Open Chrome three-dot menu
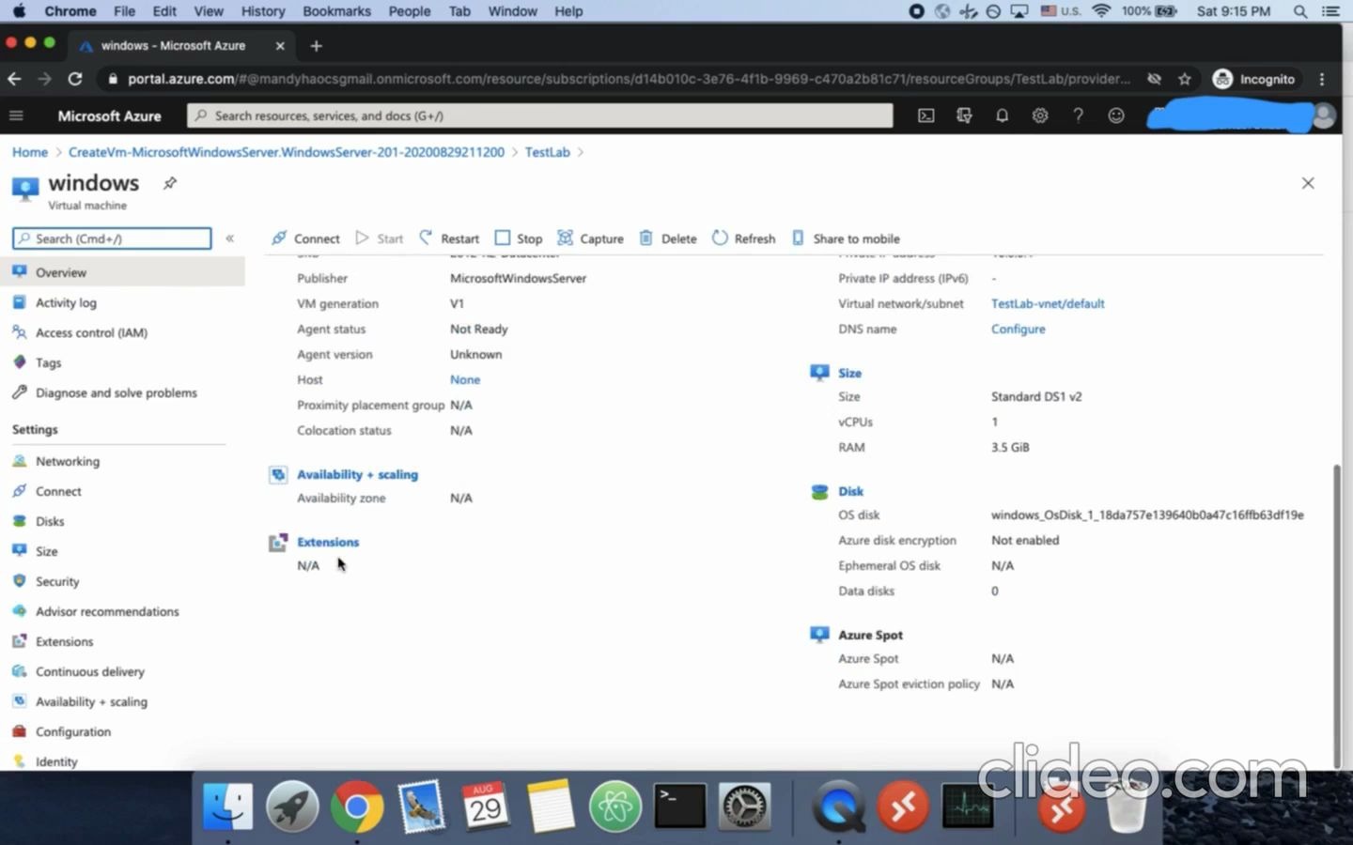Screen dimensions: 1353x845 pyautogui.click(x=1322, y=79)
